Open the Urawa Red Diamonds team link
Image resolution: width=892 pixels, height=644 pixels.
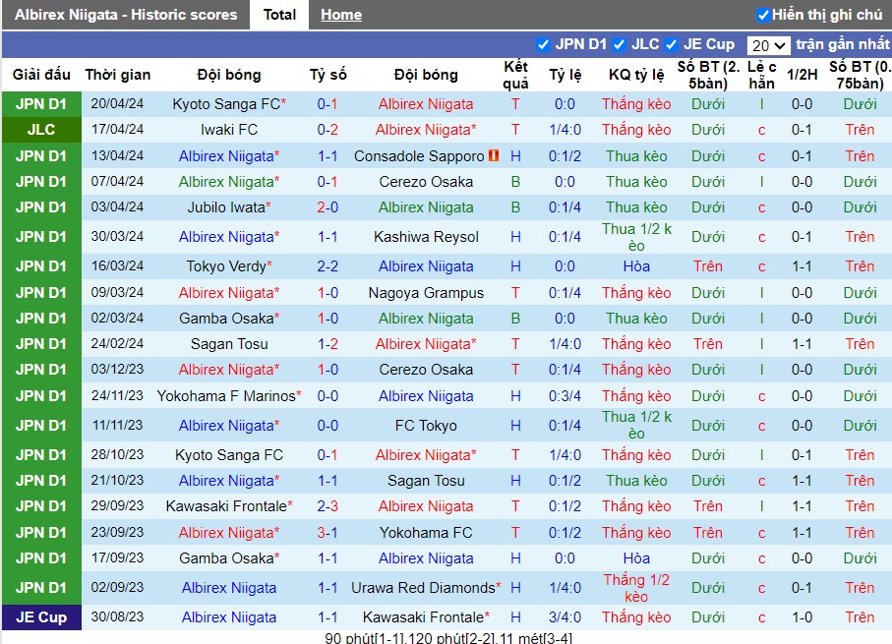[x=423, y=588]
